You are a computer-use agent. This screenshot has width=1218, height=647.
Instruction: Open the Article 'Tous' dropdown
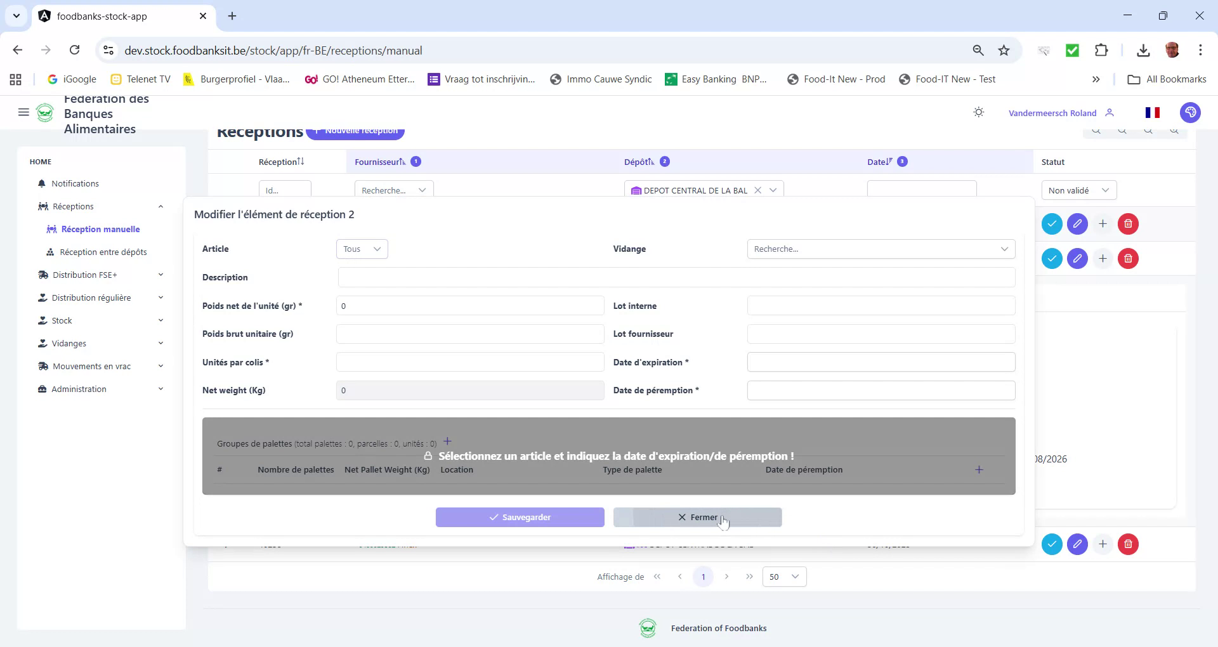pyautogui.click(x=361, y=249)
